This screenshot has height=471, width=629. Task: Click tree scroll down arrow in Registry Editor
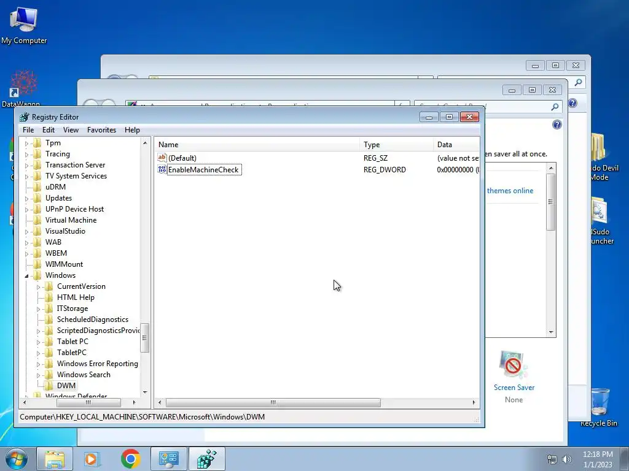[145, 392]
